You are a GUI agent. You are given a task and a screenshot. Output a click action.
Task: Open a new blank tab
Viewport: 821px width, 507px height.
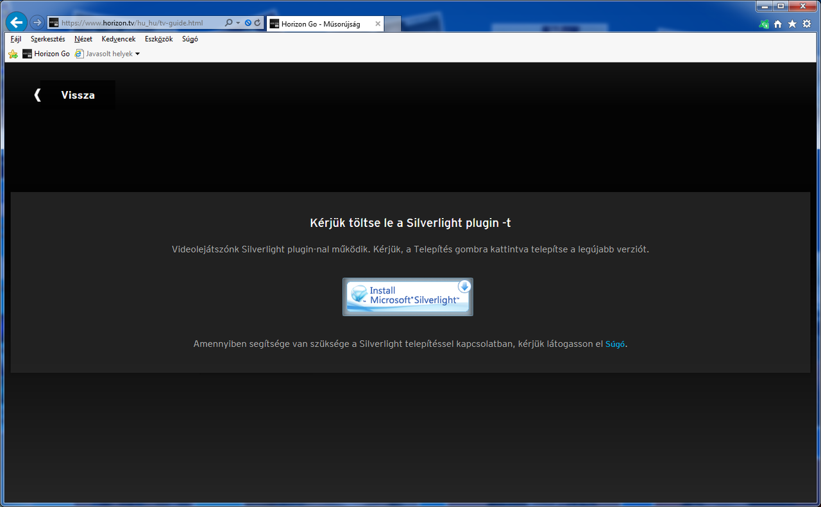[393, 24]
